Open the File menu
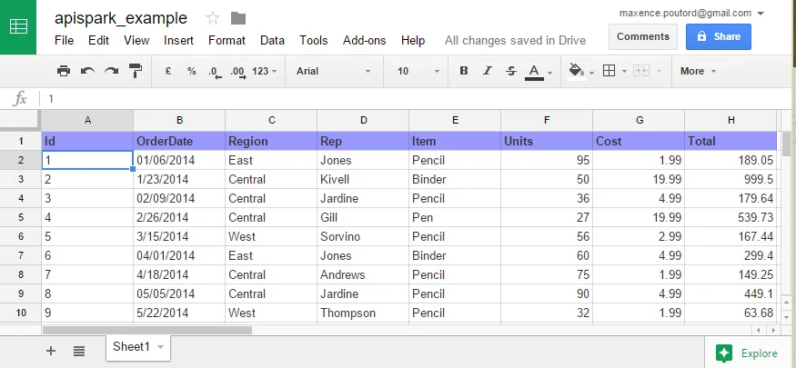This screenshot has width=796, height=368. tap(64, 41)
